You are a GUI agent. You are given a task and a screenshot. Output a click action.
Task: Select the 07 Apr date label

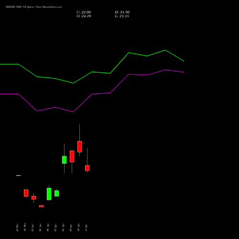pyautogui.click(x=55, y=228)
